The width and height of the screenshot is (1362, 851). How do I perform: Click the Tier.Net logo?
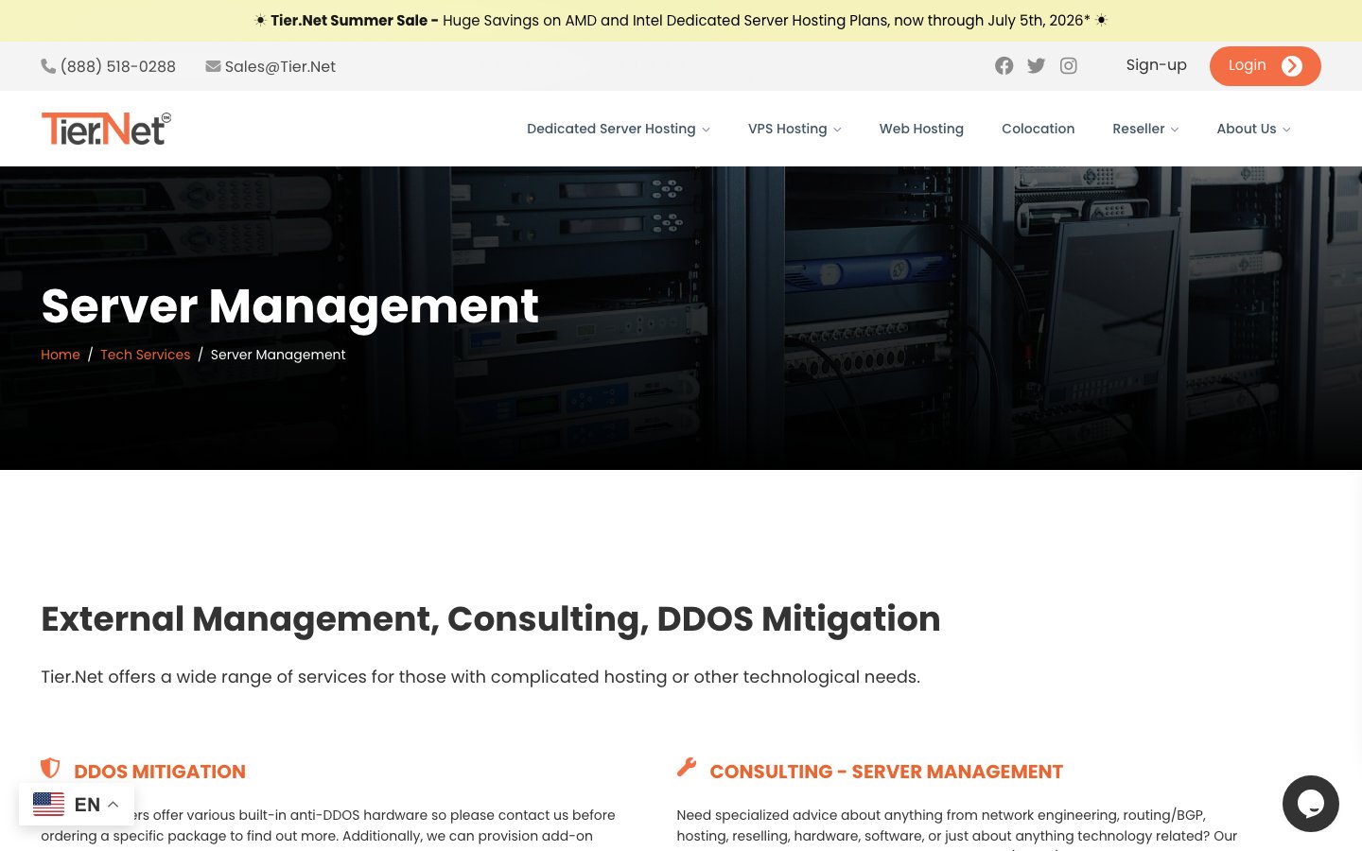(106, 129)
